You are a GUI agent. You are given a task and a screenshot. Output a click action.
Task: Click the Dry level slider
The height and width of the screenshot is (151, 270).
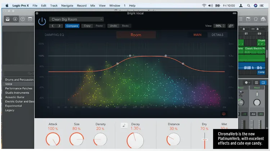[x=204, y=139]
